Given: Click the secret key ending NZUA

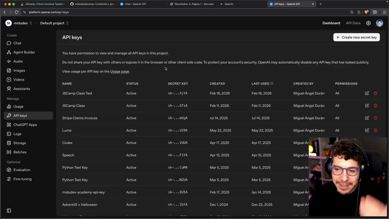Looking at the screenshot, I should click(x=178, y=180).
